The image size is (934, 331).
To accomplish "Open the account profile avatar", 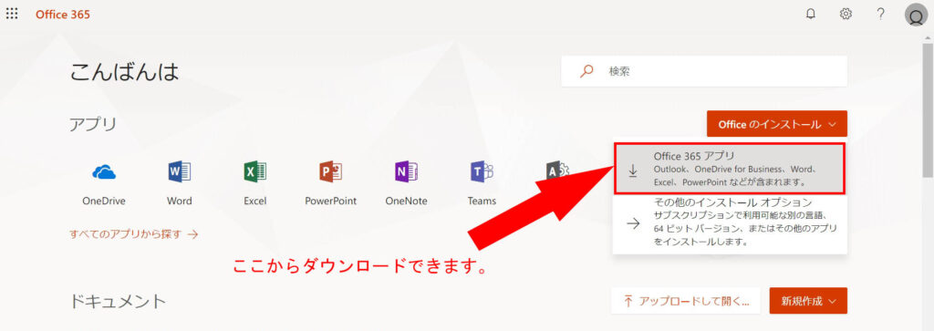I will pyautogui.click(x=916, y=15).
